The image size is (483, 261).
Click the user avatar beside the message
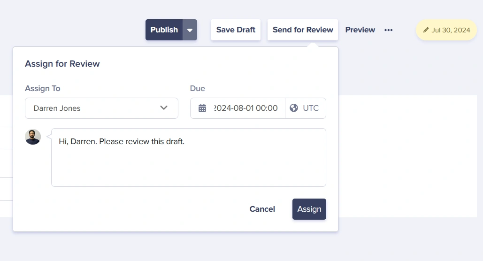pyautogui.click(x=33, y=137)
